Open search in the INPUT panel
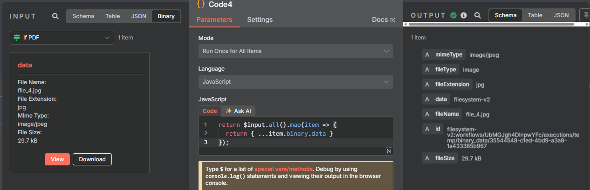Viewport: 590px width, 190px height. click(55, 16)
